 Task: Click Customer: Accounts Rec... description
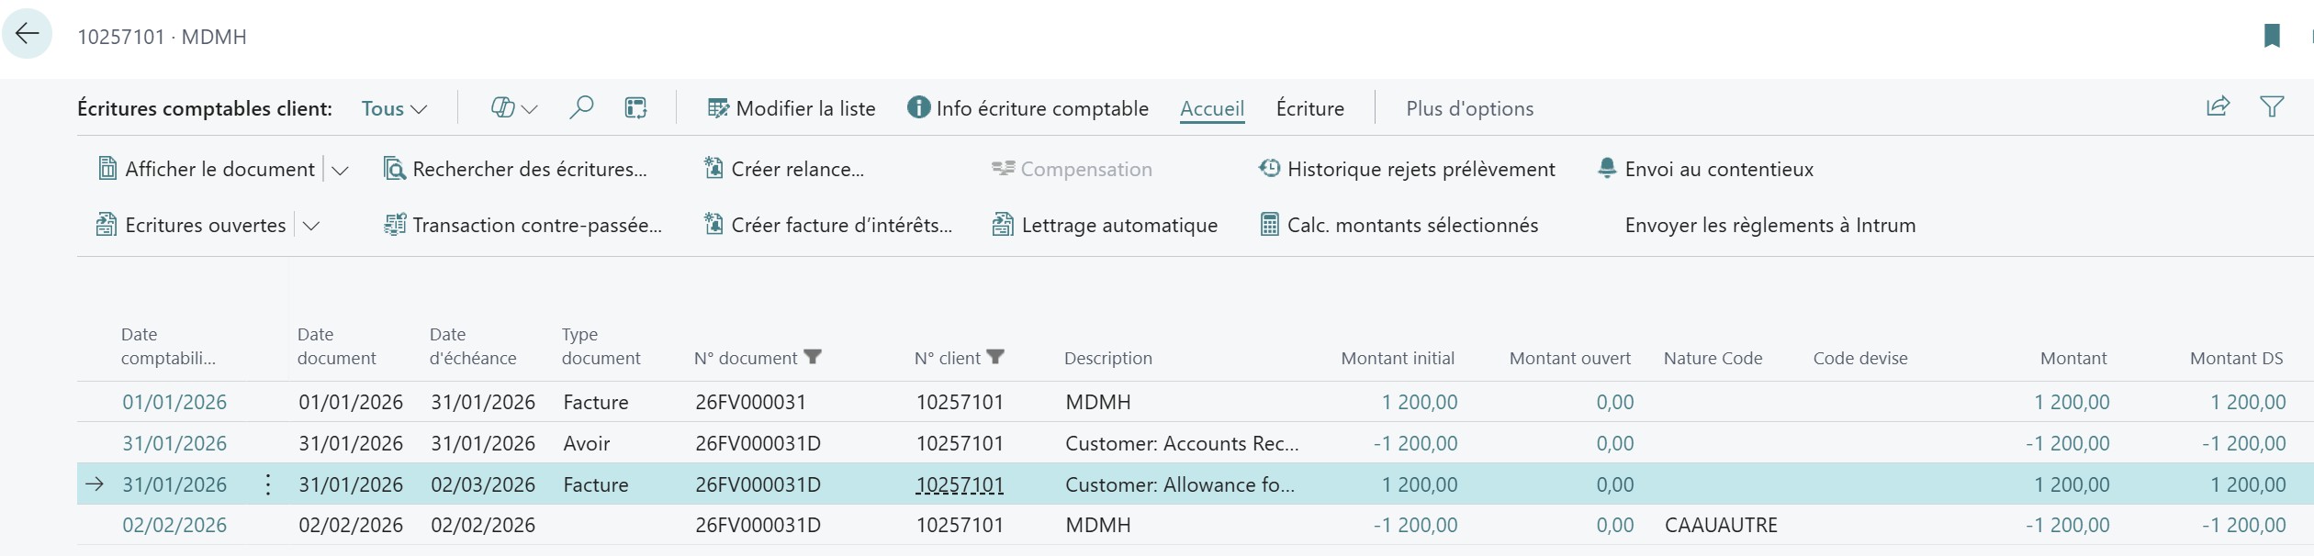(x=1182, y=443)
